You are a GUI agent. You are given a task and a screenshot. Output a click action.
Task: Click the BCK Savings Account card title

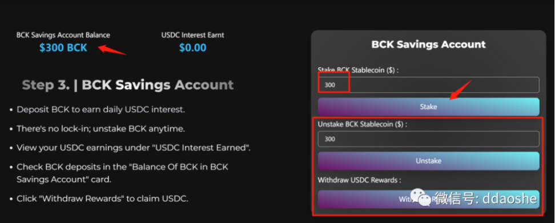[x=428, y=44]
